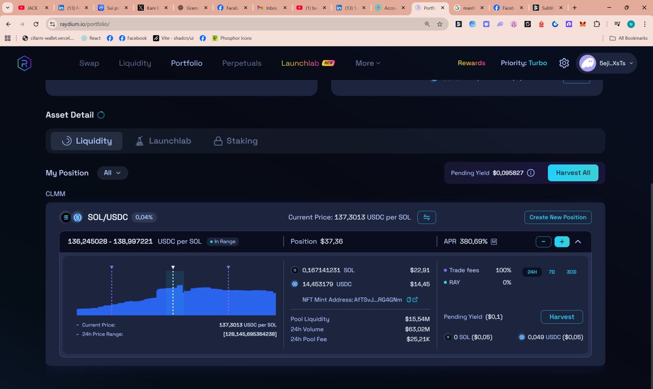The height and width of the screenshot is (389, 653).
Task: Open the browser extensions puzzle icon
Action: point(597,24)
